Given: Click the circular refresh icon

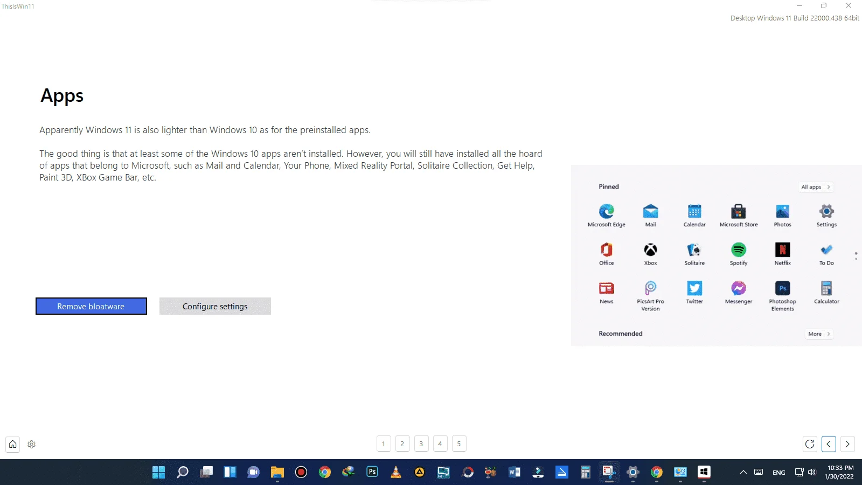Looking at the screenshot, I should tap(810, 444).
